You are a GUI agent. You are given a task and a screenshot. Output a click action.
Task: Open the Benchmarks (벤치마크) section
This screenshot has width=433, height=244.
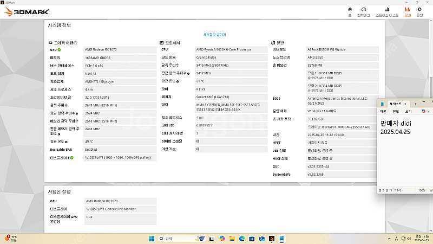[363, 12]
